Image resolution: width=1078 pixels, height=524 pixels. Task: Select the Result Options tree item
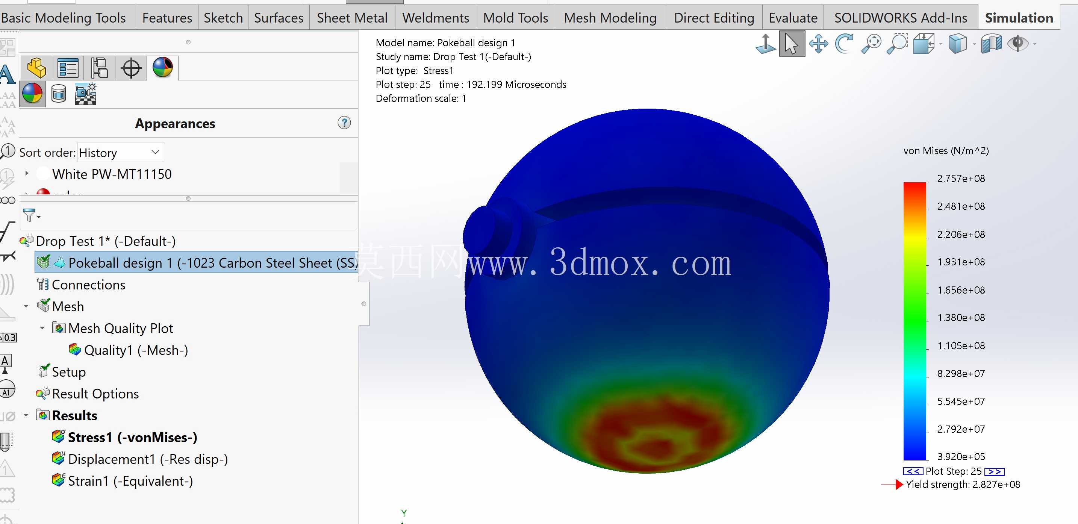pyautogui.click(x=95, y=394)
